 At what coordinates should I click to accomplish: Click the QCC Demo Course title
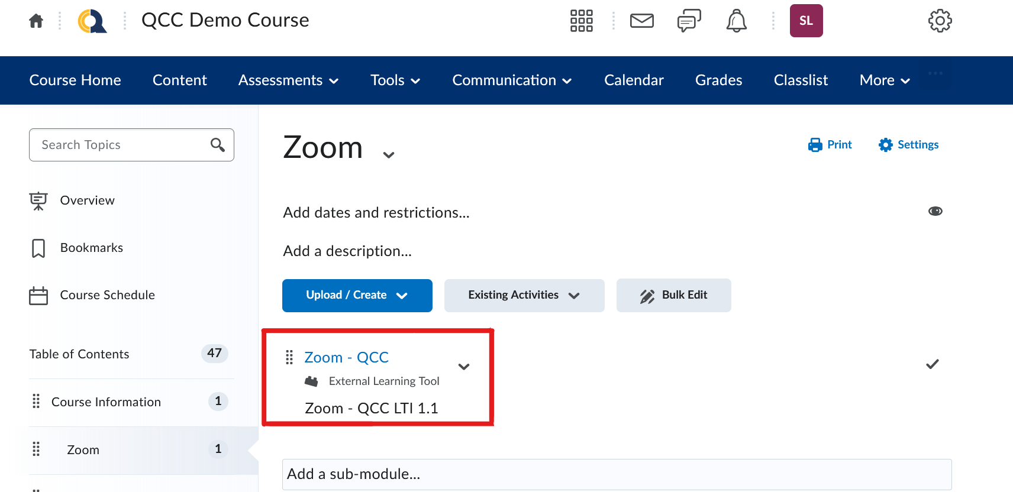pos(225,20)
